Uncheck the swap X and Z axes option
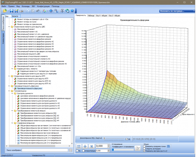The height and width of the screenshot is (157, 196). click(x=144, y=151)
